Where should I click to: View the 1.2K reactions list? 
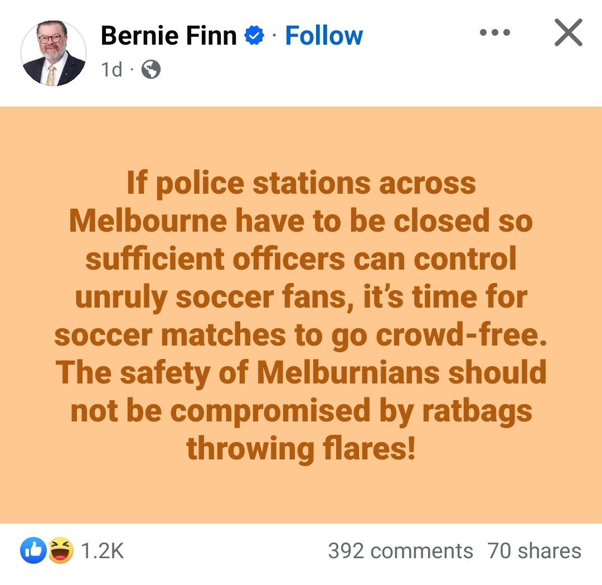tap(103, 551)
